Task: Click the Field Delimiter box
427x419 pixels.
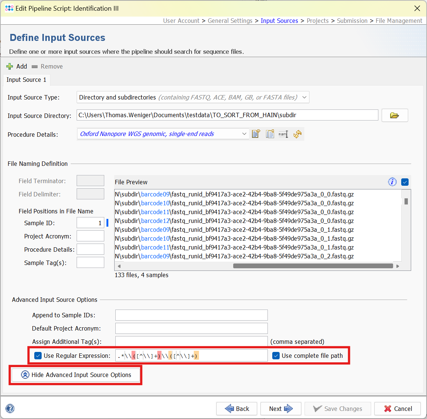Action: [90, 194]
